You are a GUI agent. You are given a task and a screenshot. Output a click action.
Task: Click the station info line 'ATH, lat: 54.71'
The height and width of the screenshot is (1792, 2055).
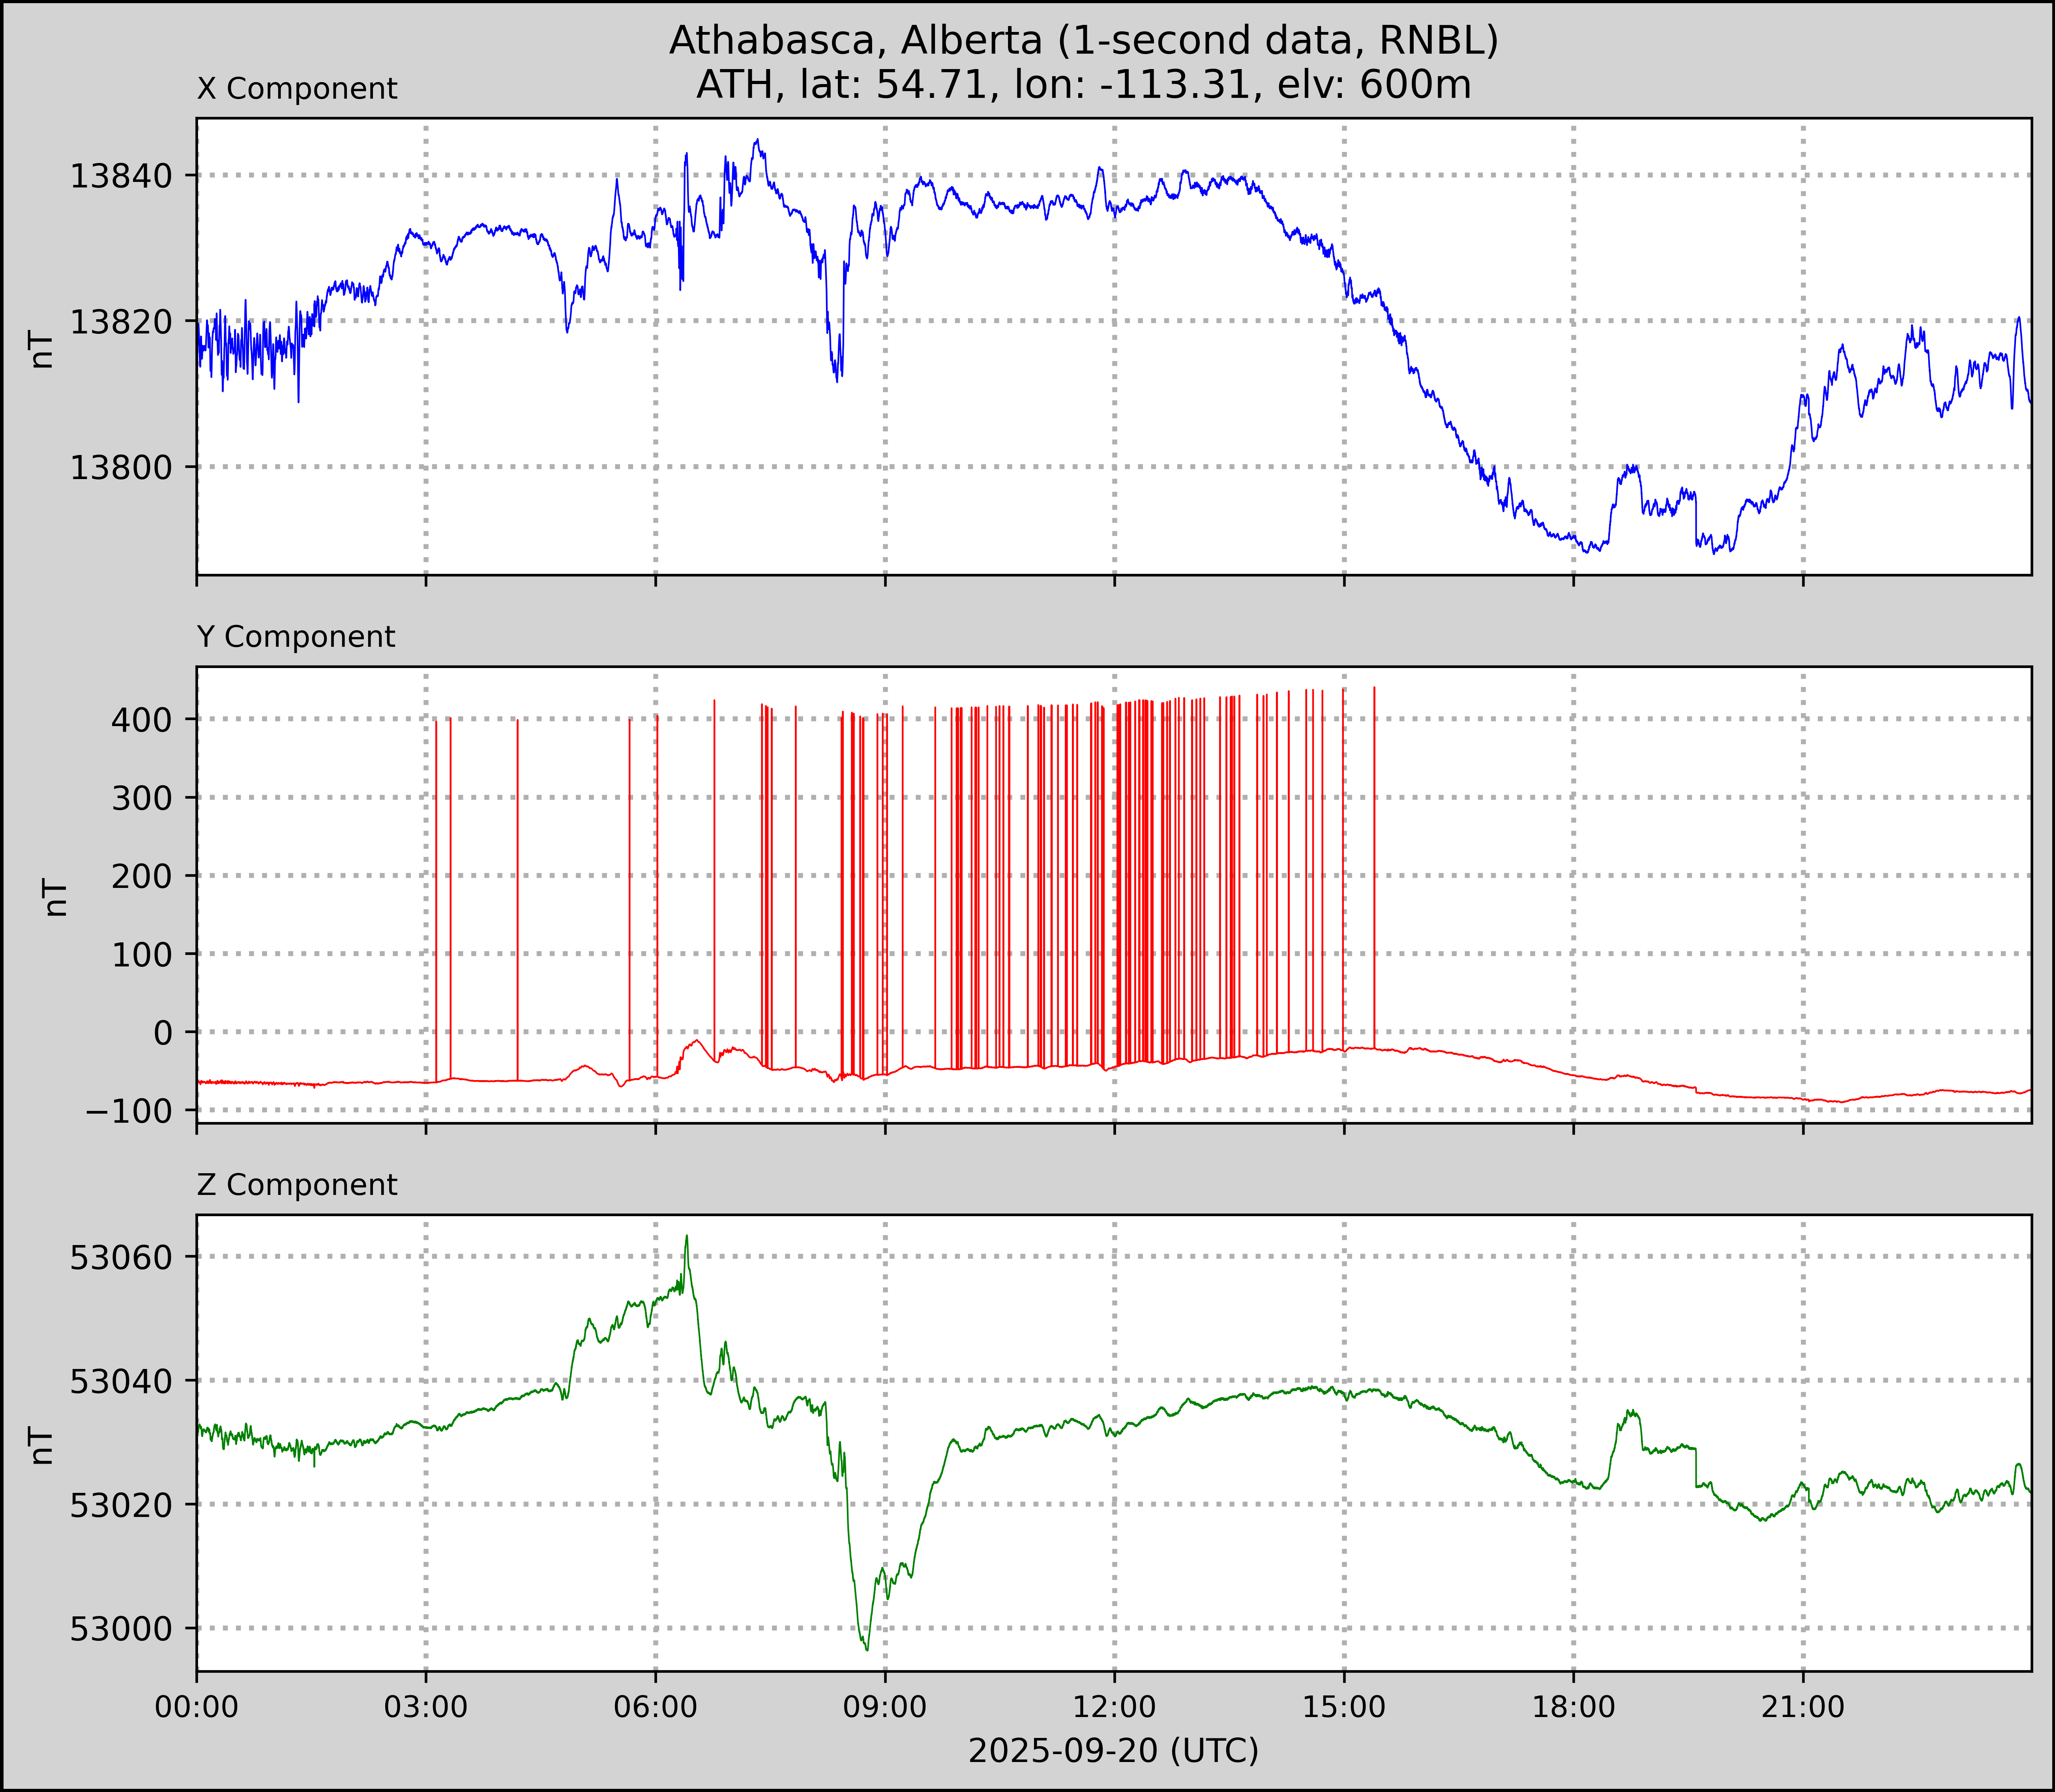coord(1083,85)
